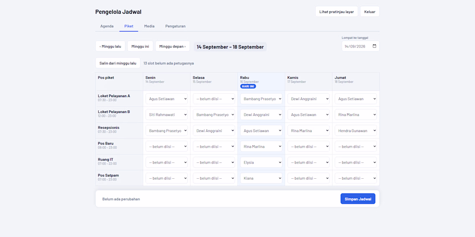Viewport: 475px width, 237px height.
Task: Open Pos Baru Selasa dropdown
Action: 214,146
